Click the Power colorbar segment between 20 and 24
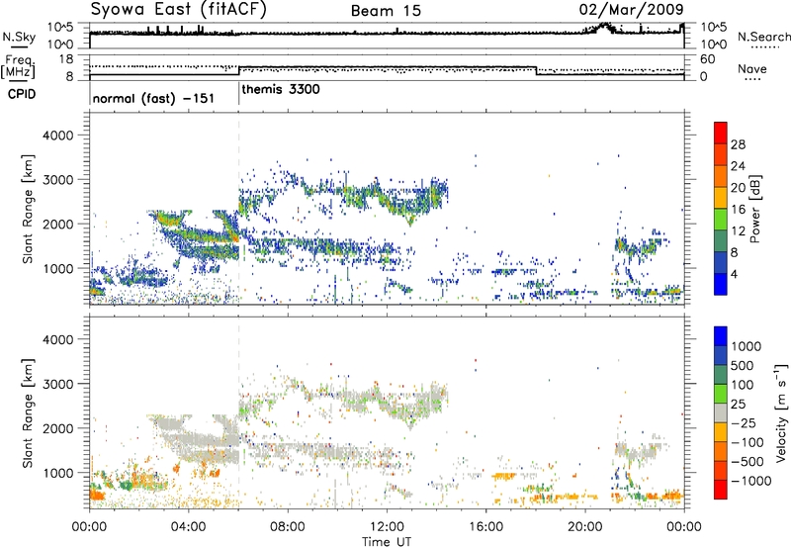Screen dimensions: 791x548 point(721,176)
